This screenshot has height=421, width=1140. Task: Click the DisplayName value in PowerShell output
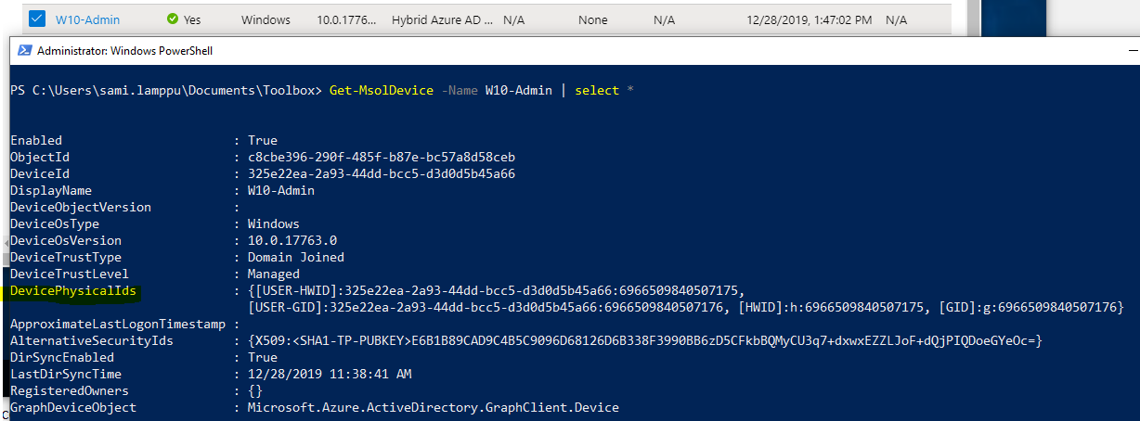[280, 191]
